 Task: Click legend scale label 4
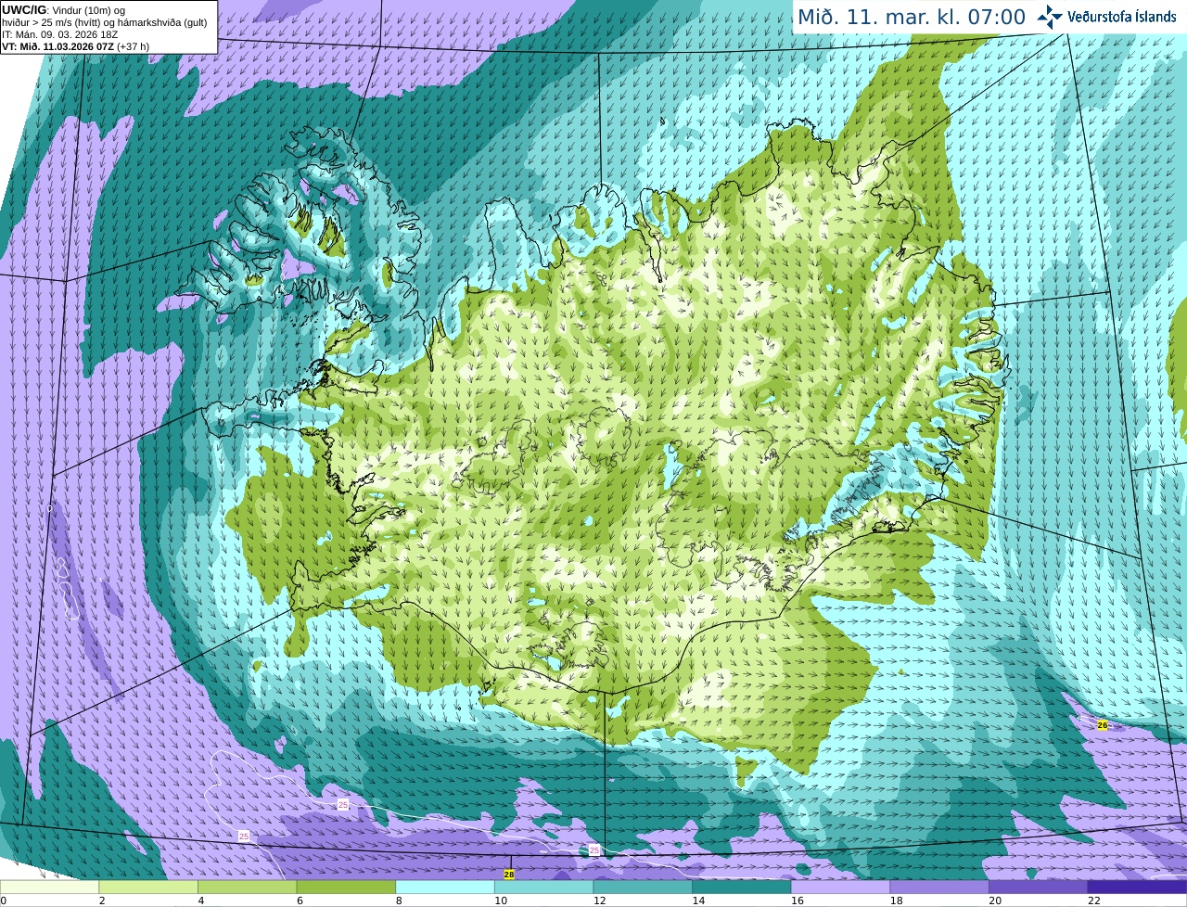pyautogui.click(x=200, y=901)
